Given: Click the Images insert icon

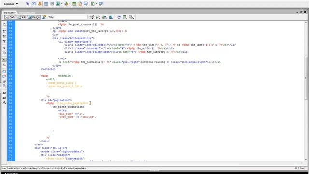Looking at the screenshot, I should point(58,4).
